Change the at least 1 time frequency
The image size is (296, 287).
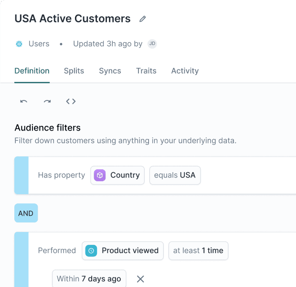point(198,251)
